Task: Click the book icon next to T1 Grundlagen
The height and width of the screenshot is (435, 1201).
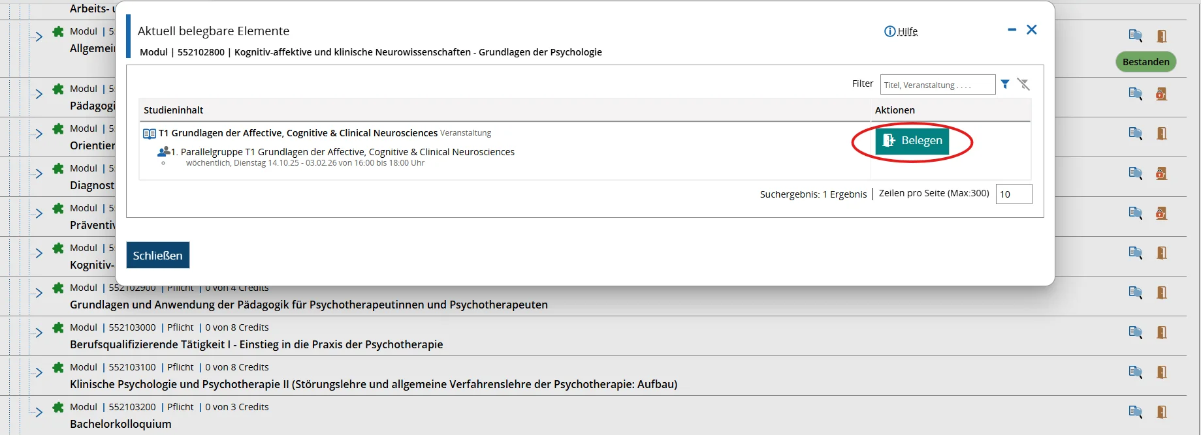Action: pyautogui.click(x=150, y=134)
